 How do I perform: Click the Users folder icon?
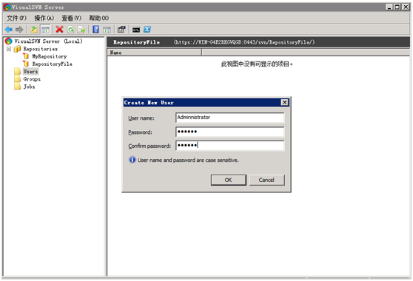[18, 71]
